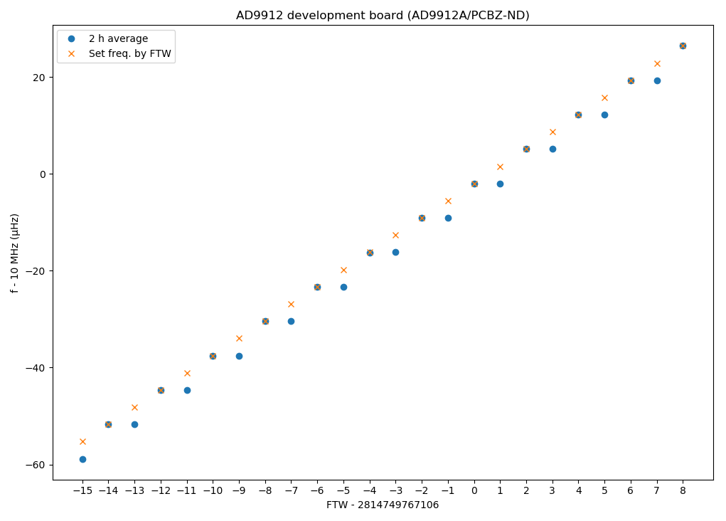Click the x-axis label 'FTW - 2814749767106'
726x521 pixels.
pos(383,505)
